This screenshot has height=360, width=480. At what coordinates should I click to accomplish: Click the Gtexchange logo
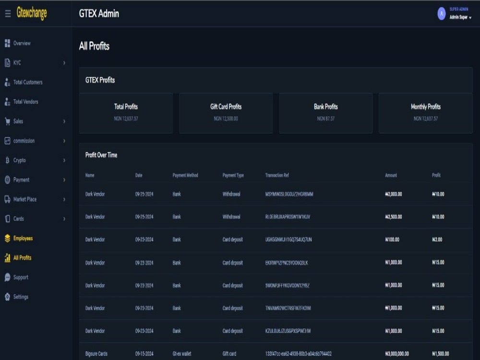point(32,13)
